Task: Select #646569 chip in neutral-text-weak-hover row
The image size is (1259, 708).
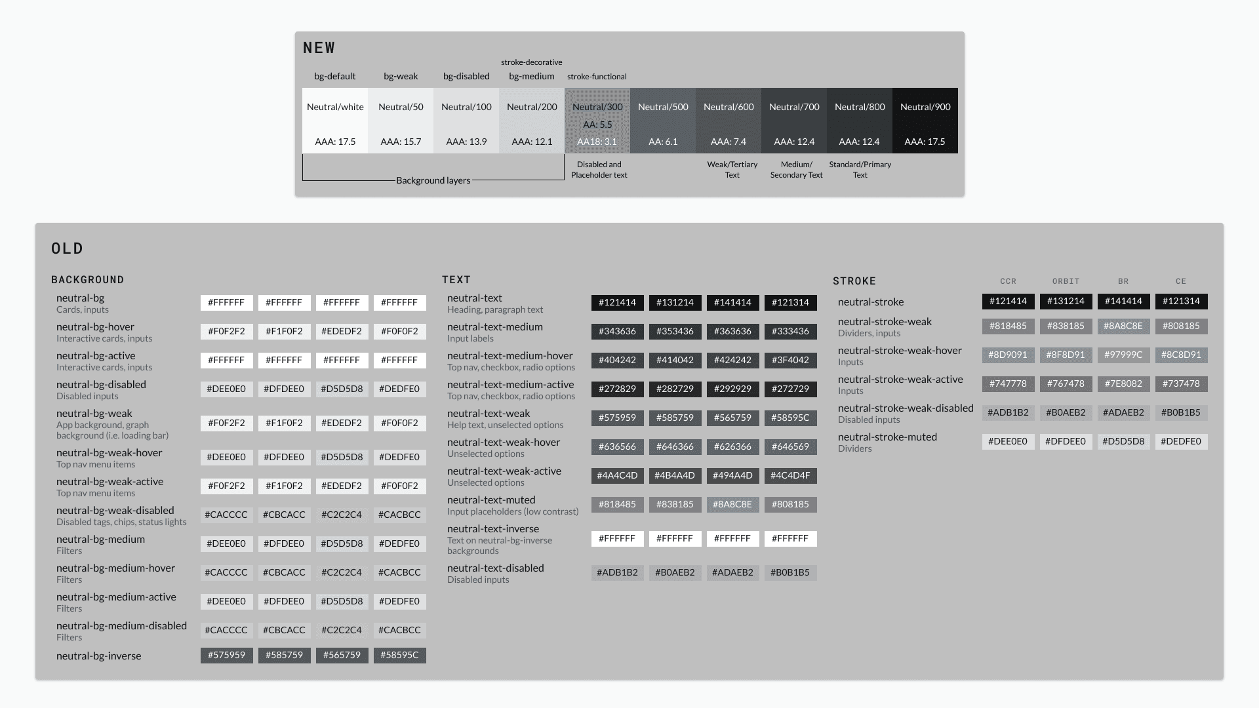Action: click(x=791, y=447)
